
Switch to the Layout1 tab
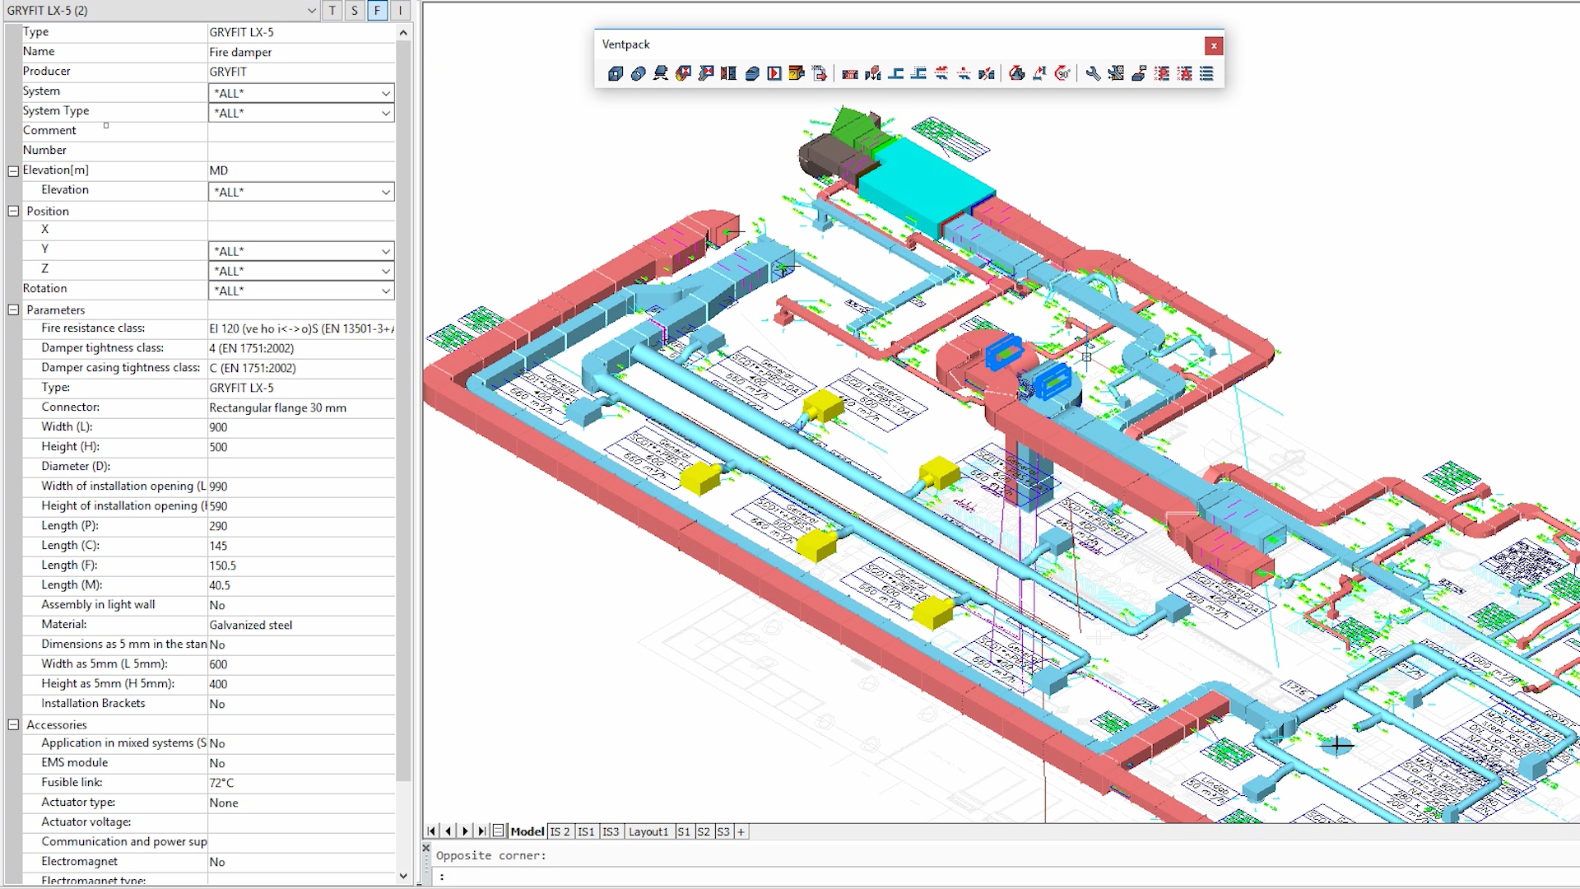[x=648, y=831]
